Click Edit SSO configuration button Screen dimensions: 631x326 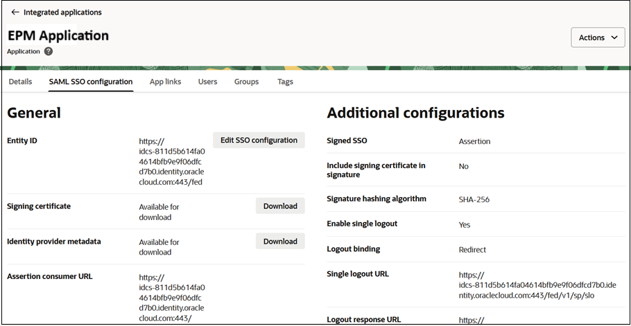coord(259,140)
